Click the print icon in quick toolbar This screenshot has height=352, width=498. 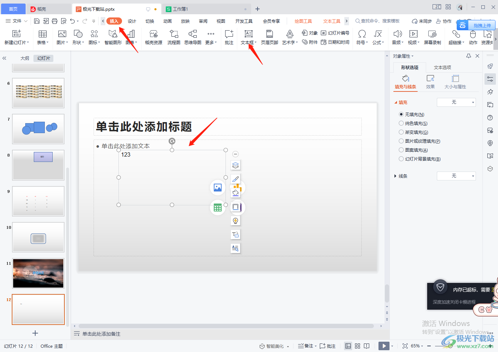click(54, 21)
